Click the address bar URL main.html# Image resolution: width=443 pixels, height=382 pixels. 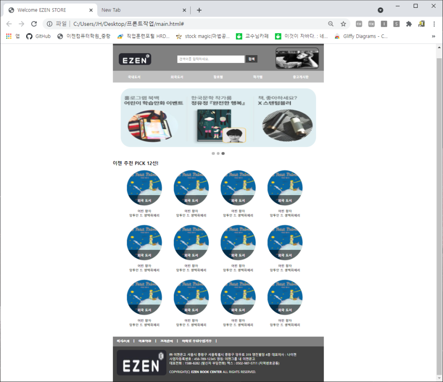point(128,24)
